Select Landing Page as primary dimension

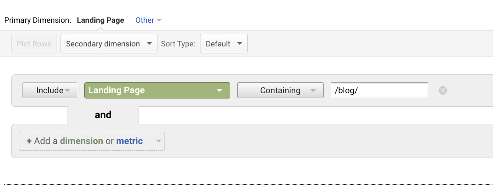coord(100,20)
